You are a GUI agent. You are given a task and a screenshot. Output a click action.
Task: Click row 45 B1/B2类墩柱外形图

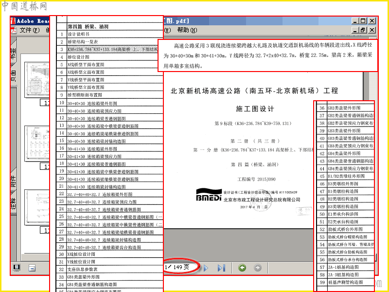(x=345, y=176)
